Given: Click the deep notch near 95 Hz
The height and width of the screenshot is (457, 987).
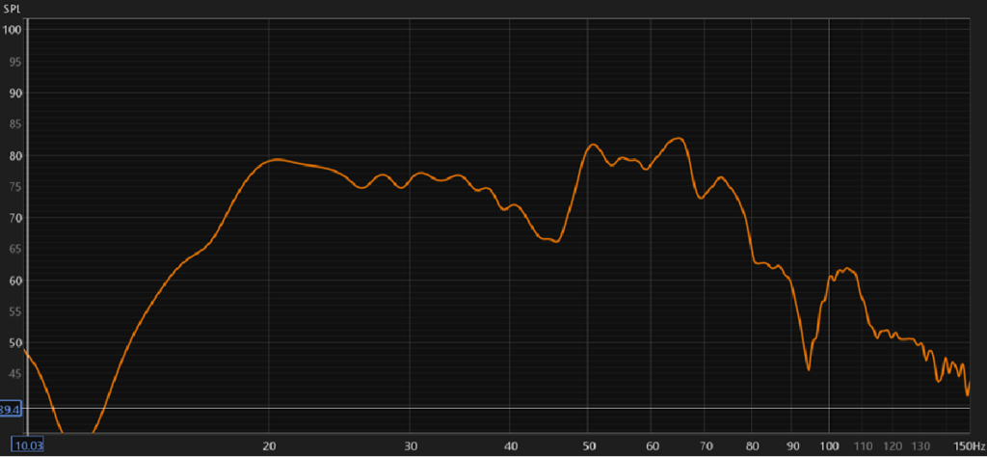Looking at the screenshot, I should [x=808, y=368].
